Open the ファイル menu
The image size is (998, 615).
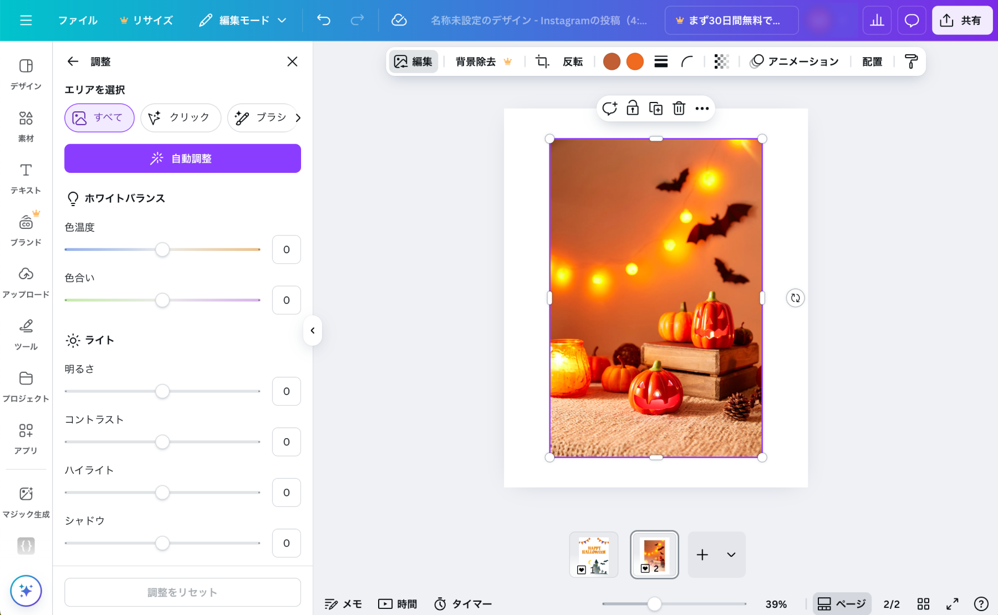coord(78,20)
